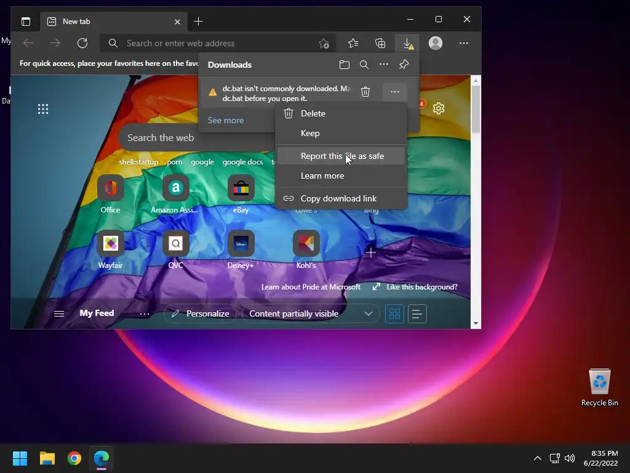Click the scrollbar down arrow
The height and width of the screenshot is (473, 630).
pyautogui.click(x=476, y=323)
